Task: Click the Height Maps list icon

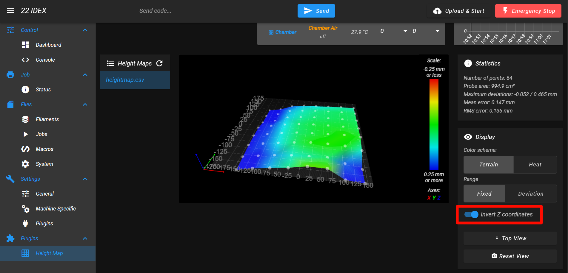Action: click(110, 63)
